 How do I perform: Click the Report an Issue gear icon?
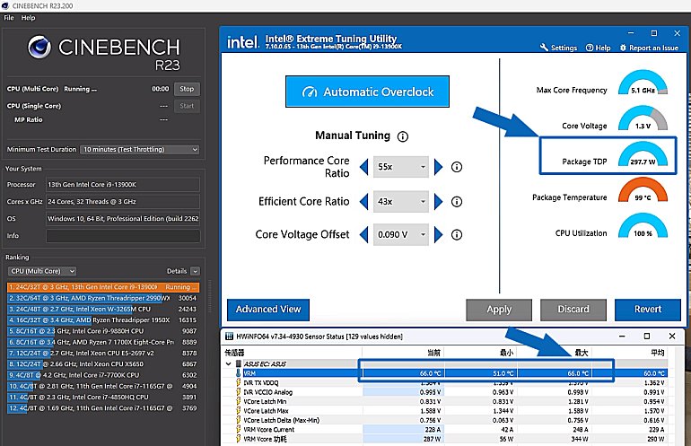623,48
